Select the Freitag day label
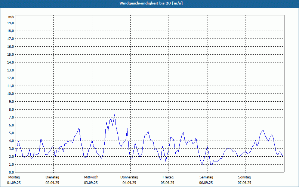This screenshot has width=299, height=187. click(x=168, y=177)
